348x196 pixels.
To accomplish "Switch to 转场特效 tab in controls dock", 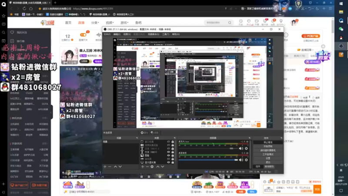I will tap(269, 166).
